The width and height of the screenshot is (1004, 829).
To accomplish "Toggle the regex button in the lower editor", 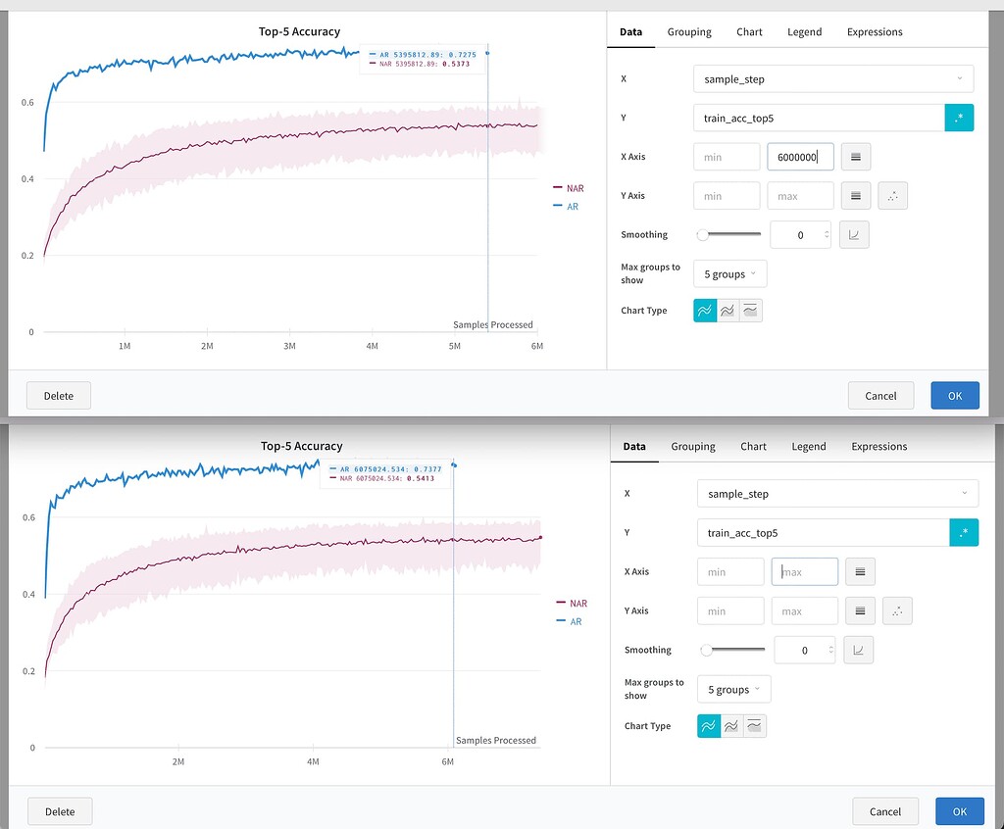I will [964, 532].
